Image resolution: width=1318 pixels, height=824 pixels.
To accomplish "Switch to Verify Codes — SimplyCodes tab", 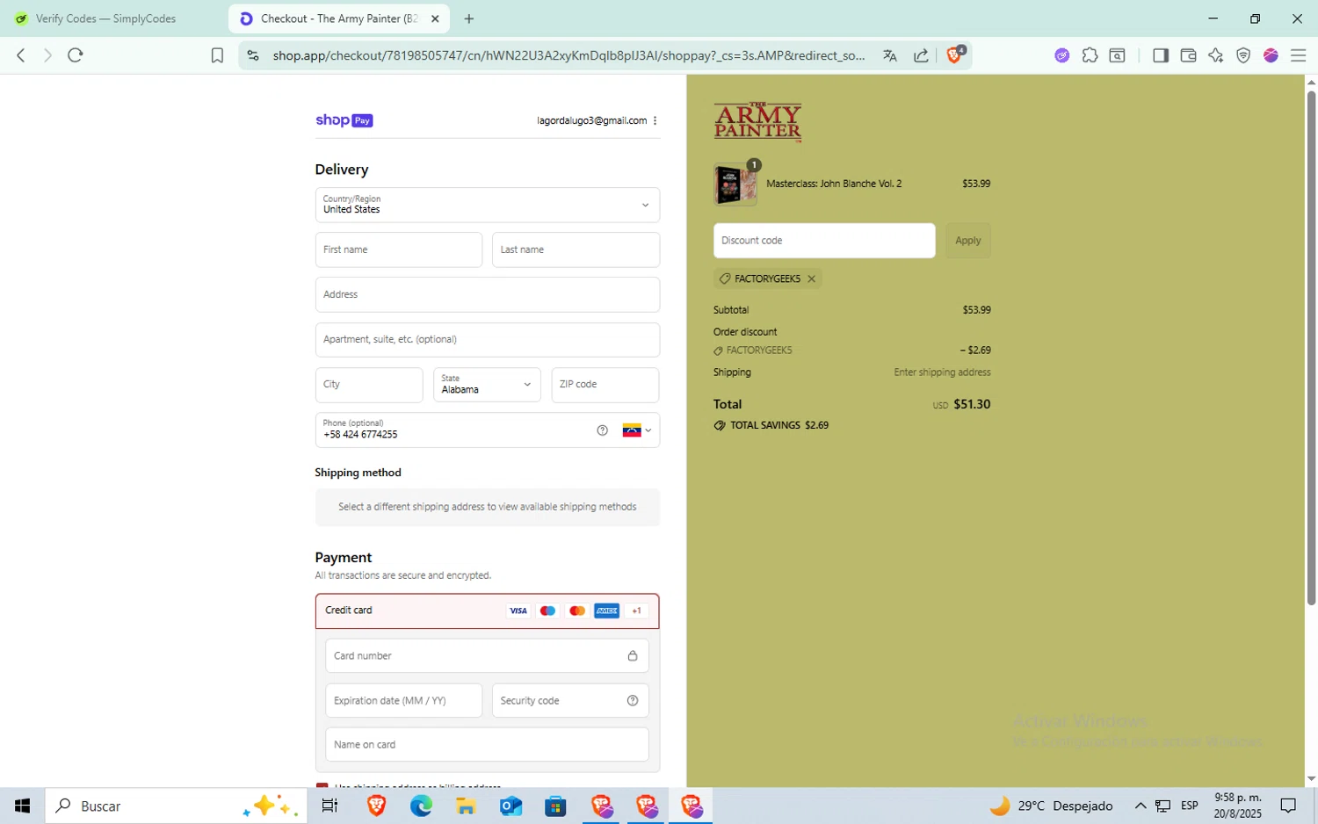I will coord(106,18).
